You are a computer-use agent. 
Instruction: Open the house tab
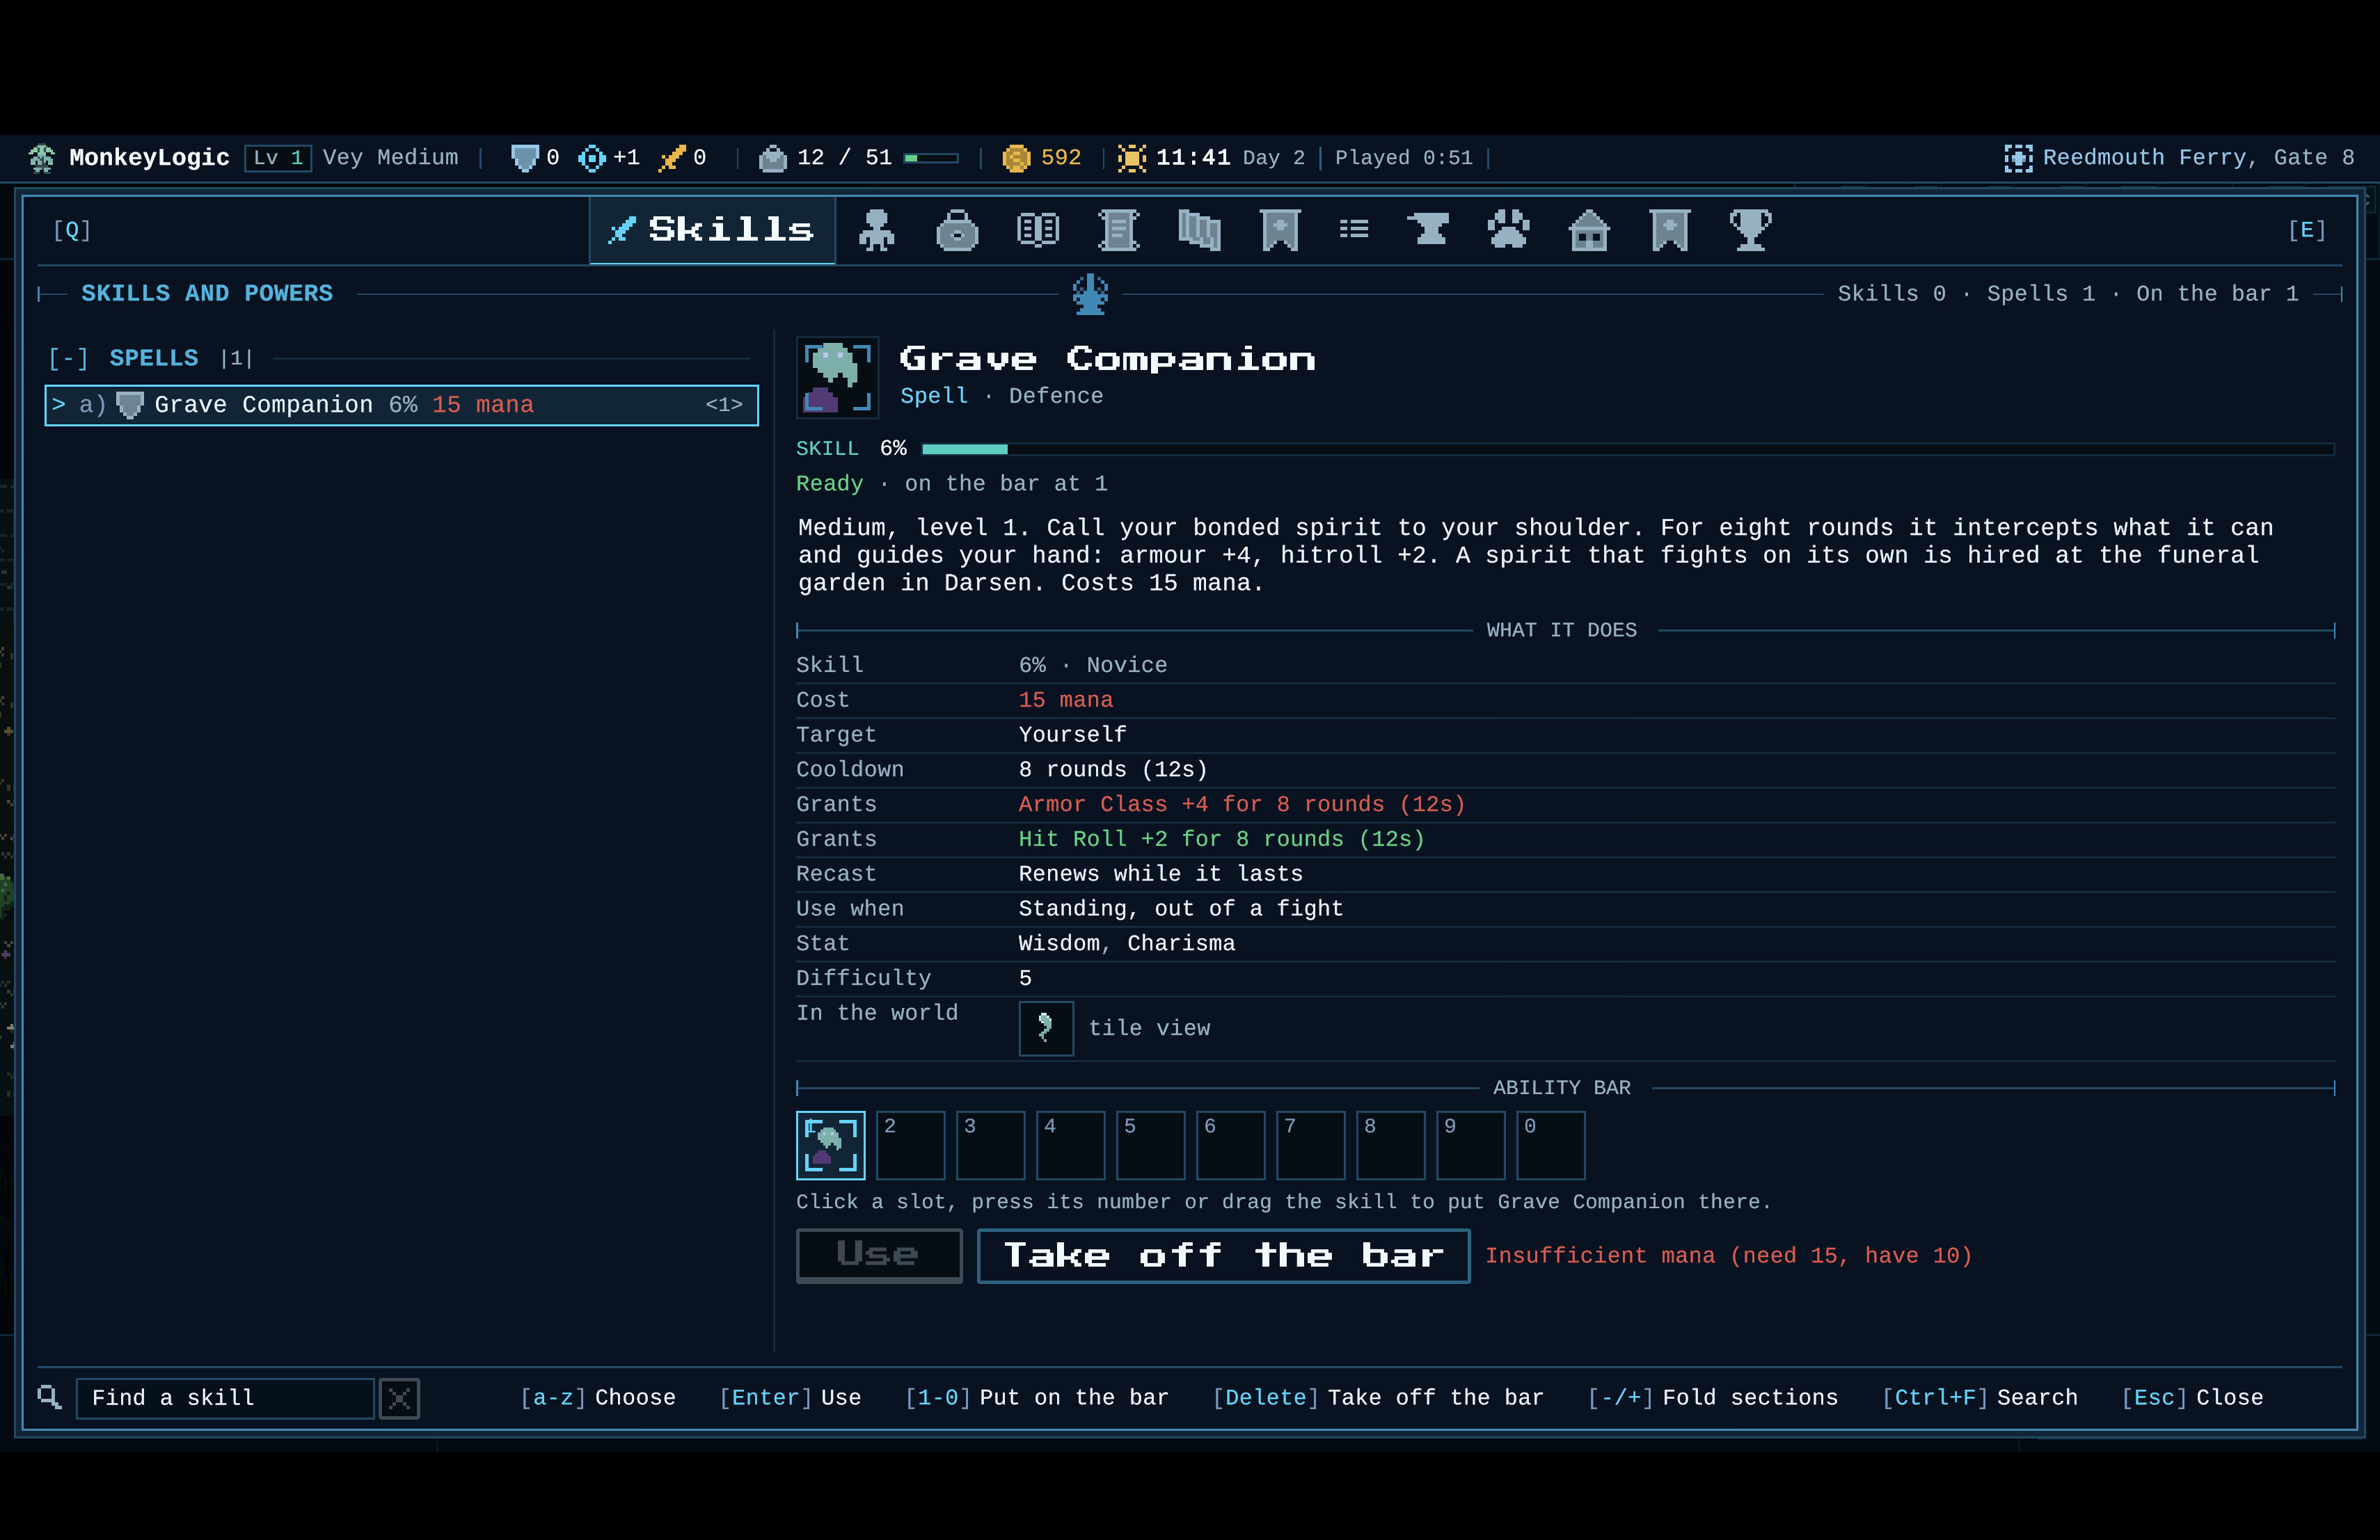[1589, 230]
